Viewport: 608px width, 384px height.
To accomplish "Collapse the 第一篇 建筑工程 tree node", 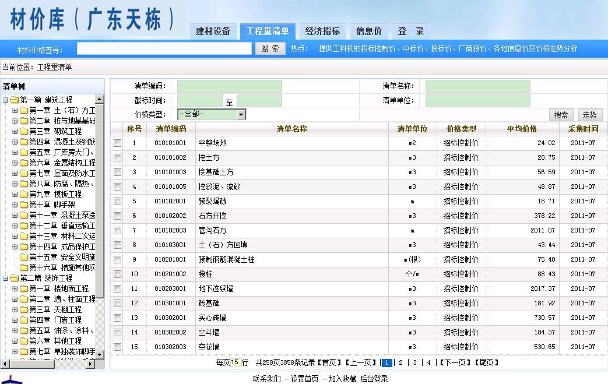I will (x=5, y=100).
